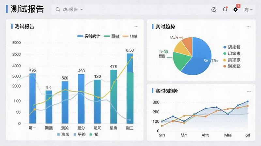Open more options of 实时6趋势 card
The image size is (261, 146).
click(x=249, y=91)
